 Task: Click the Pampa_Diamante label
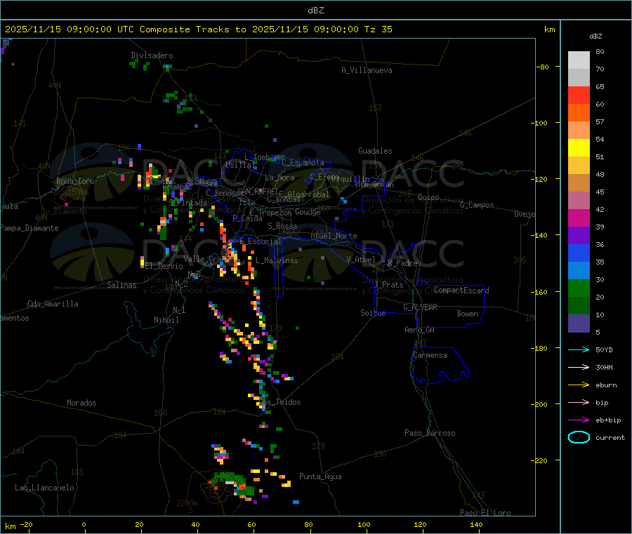click(x=29, y=228)
